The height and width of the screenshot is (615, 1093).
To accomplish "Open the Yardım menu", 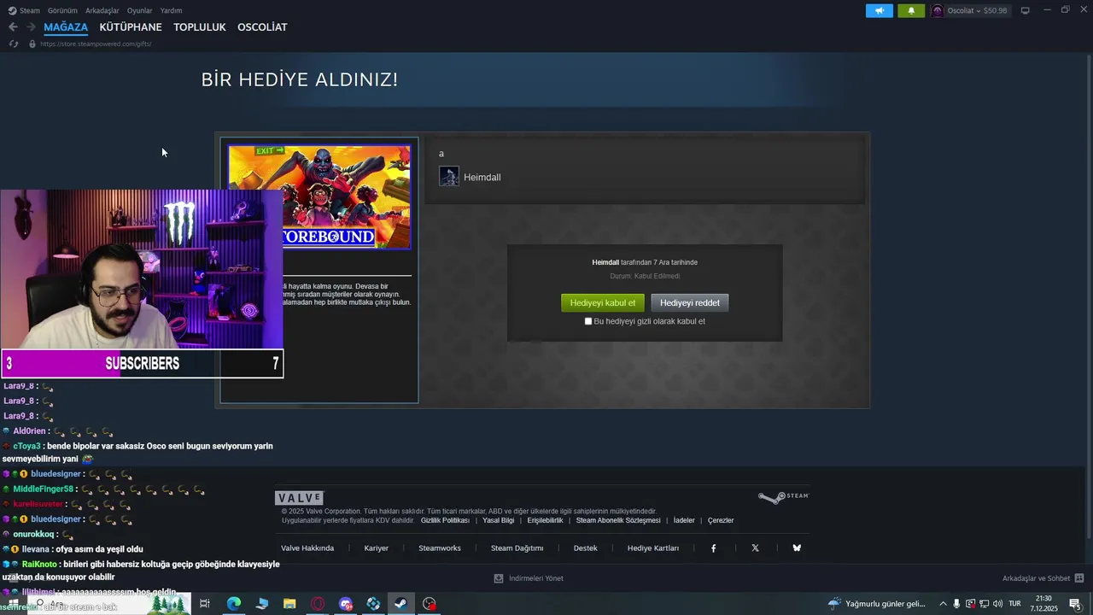I will click(x=171, y=10).
